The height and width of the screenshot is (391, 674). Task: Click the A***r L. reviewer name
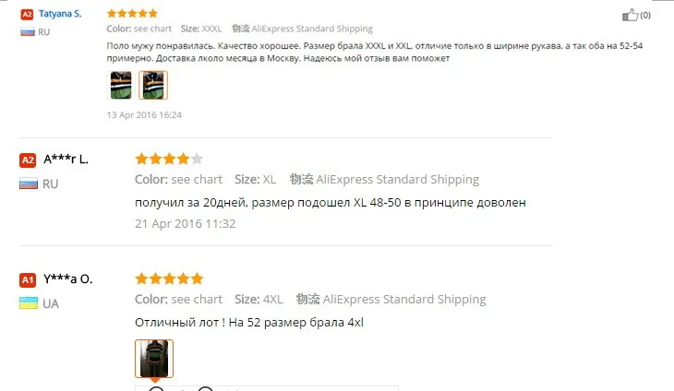point(66,160)
